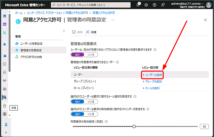214x137 pixels.
Task: Click the face icon below the lock
Action: point(5,114)
